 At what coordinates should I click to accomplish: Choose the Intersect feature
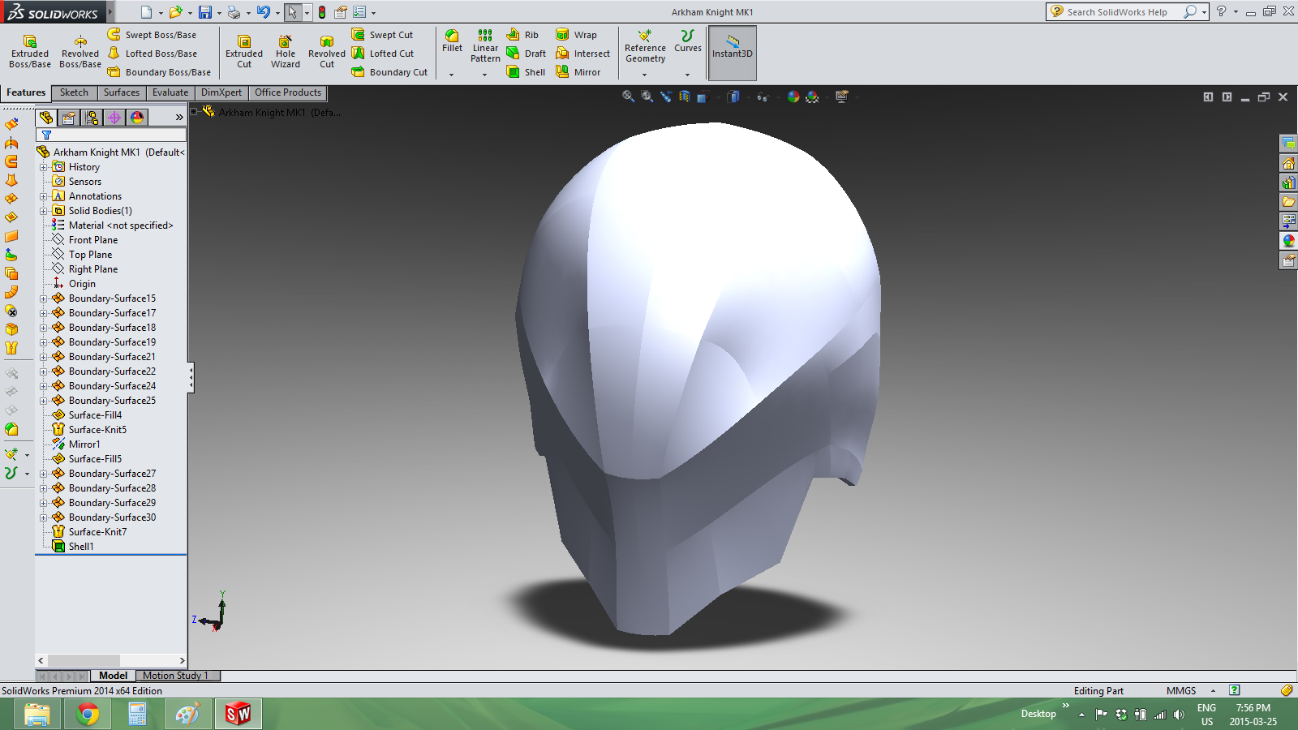point(583,54)
